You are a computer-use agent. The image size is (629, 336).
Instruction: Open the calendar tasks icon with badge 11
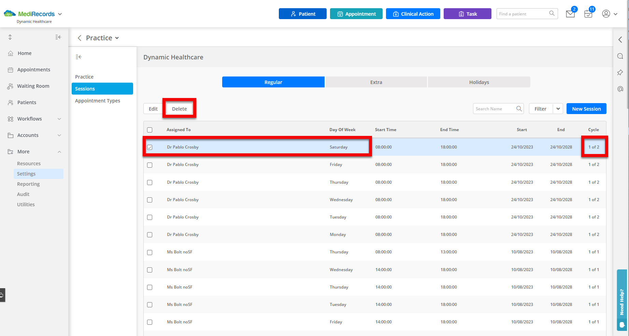tap(588, 14)
